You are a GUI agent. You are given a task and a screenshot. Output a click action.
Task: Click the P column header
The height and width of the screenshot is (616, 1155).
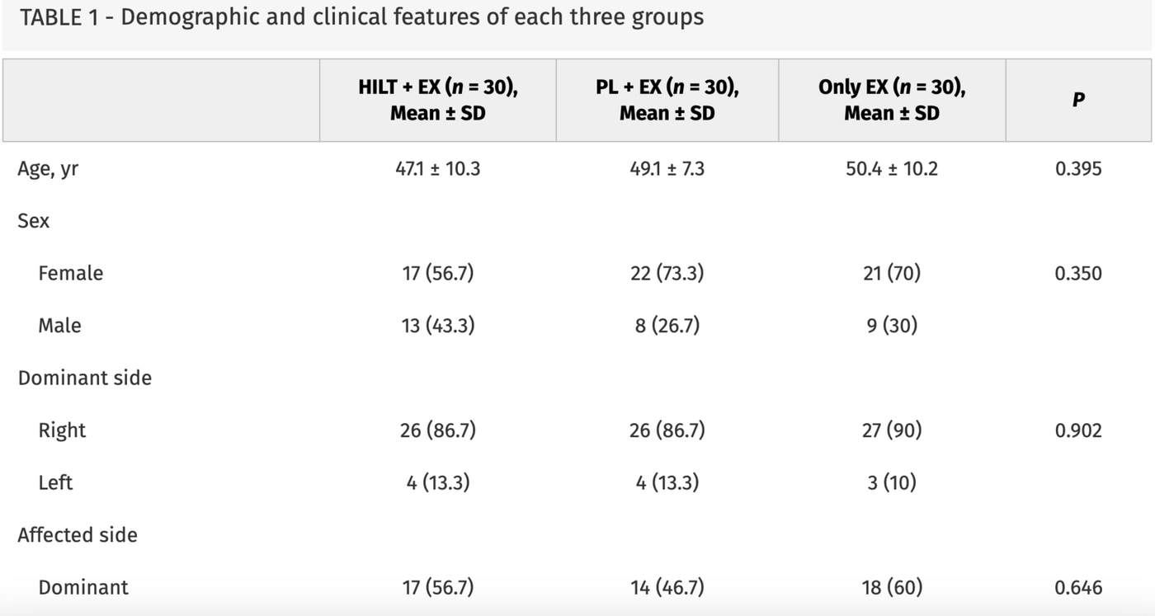[x=1078, y=100]
